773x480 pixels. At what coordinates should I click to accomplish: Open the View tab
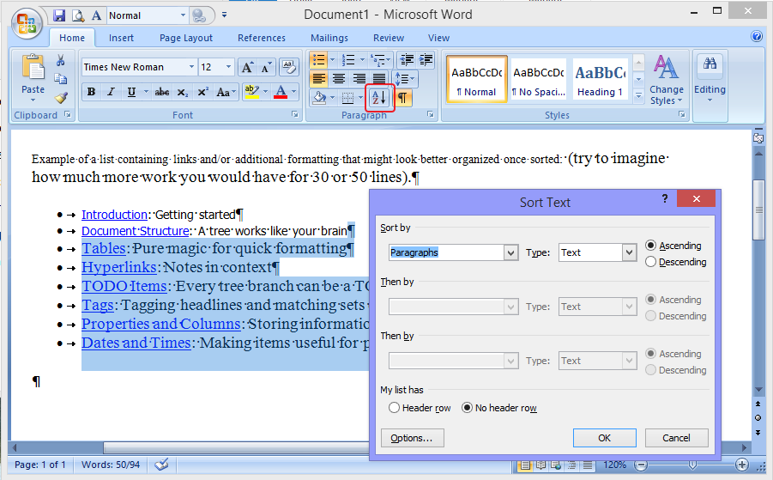438,38
